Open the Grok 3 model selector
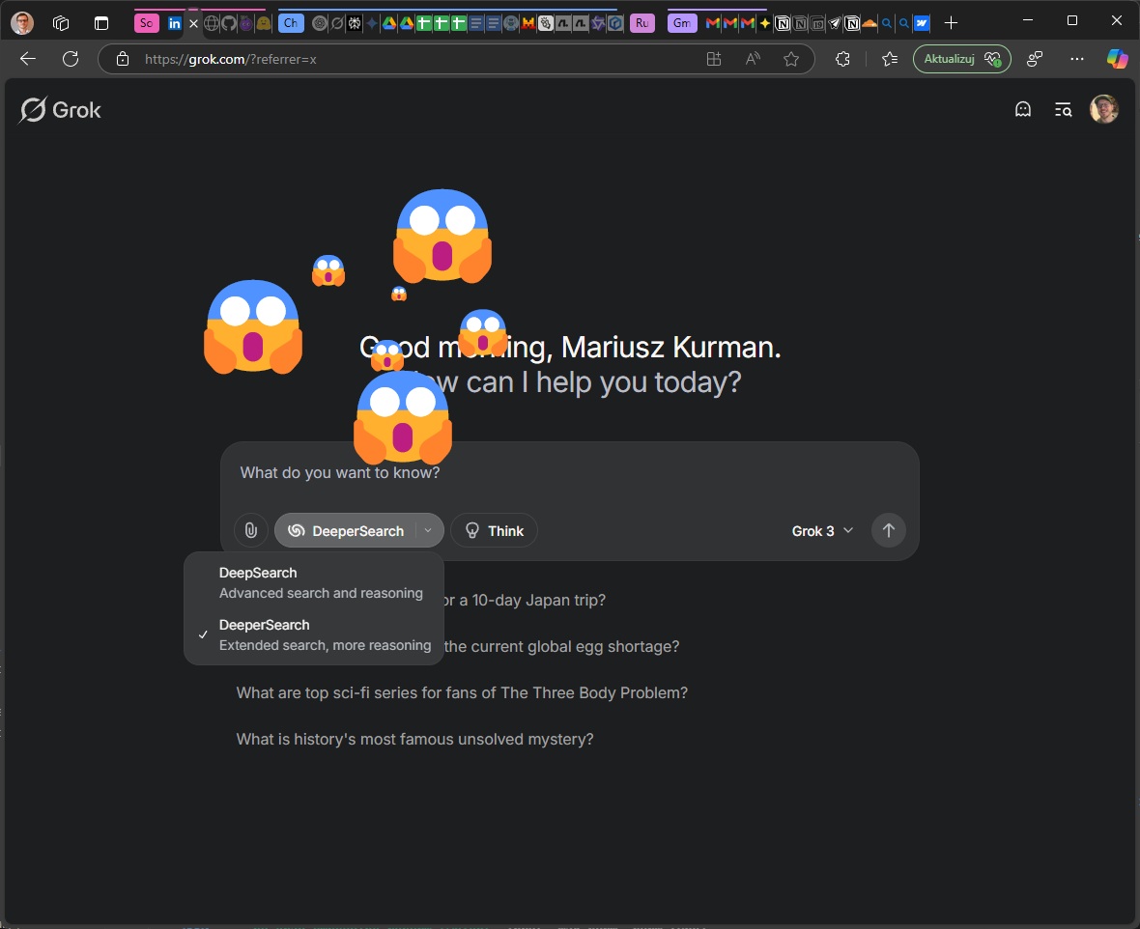 click(822, 530)
